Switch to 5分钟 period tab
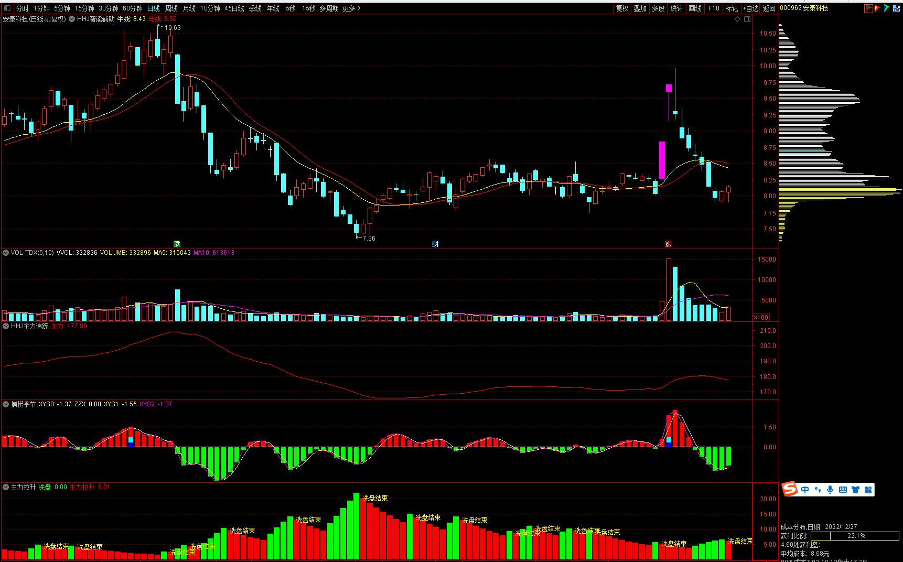903x562 pixels. pyautogui.click(x=62, y=8)
